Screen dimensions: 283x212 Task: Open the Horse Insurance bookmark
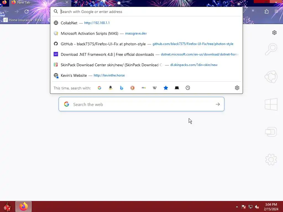click(24, 20)
